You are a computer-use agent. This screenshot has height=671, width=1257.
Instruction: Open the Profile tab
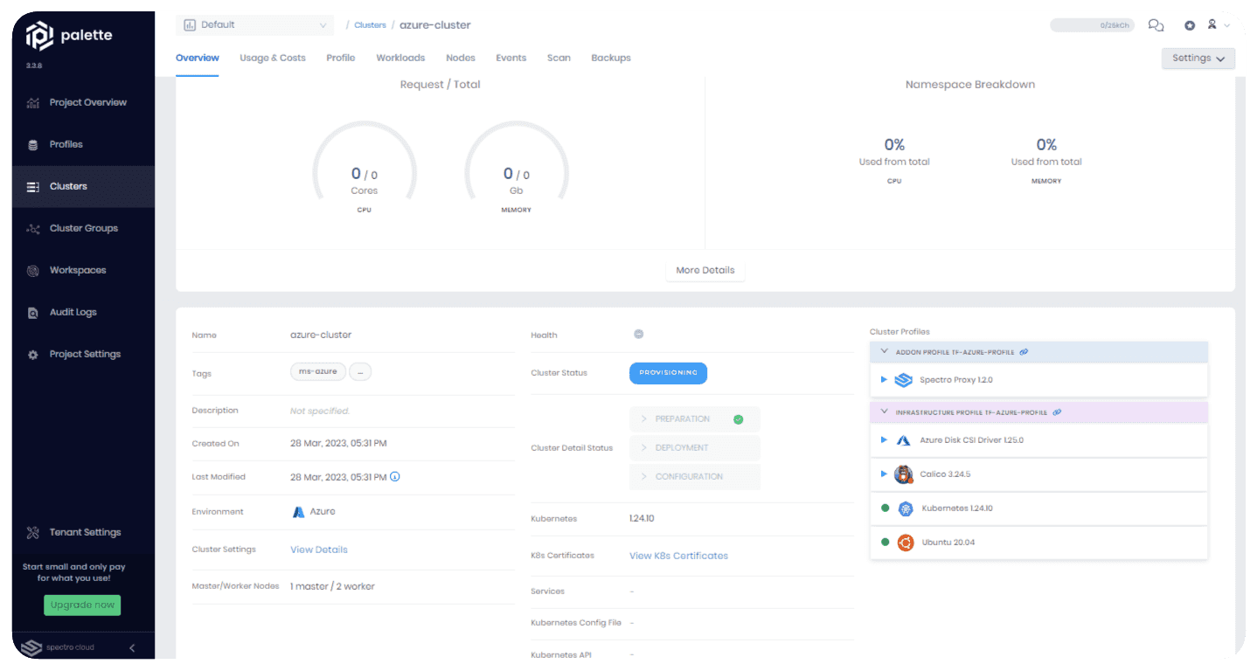click(341, 58)
